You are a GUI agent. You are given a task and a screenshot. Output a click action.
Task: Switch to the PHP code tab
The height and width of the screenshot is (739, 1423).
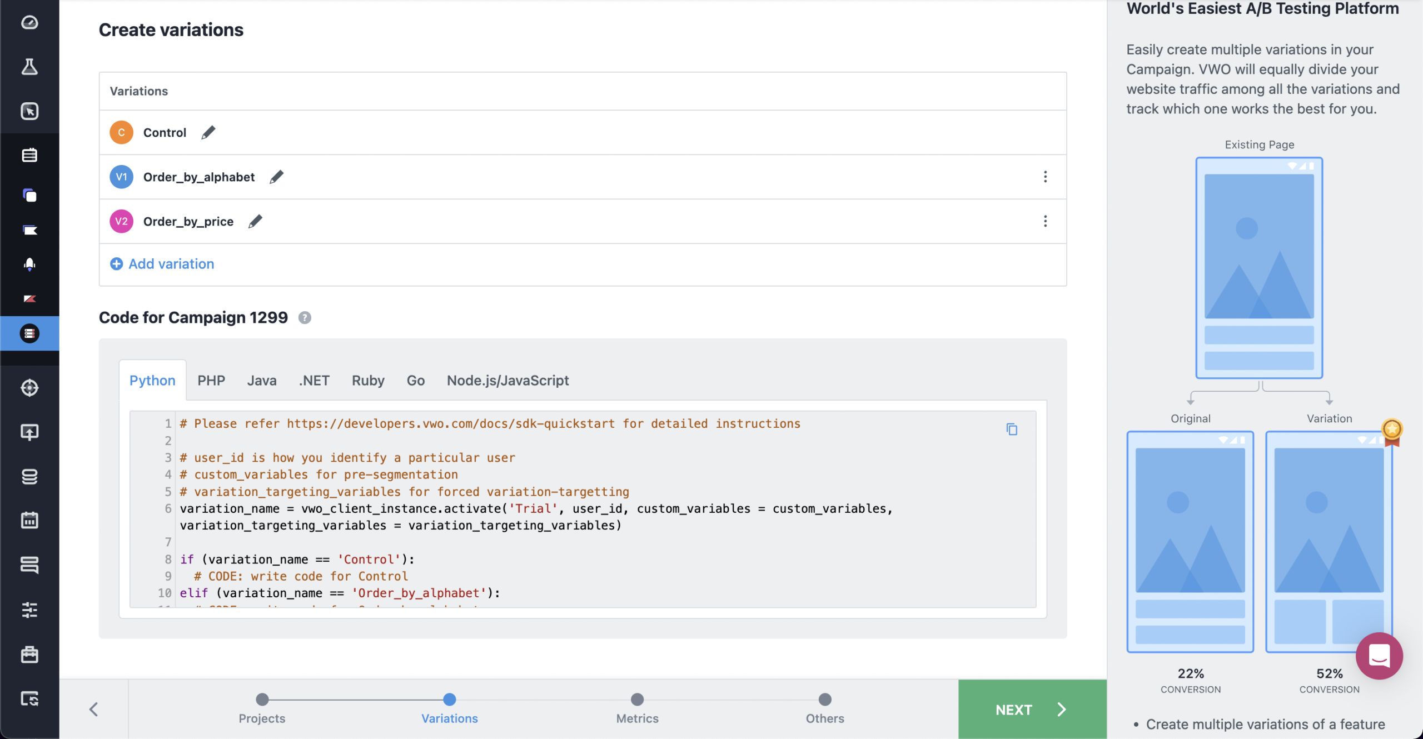coord(211,381)
